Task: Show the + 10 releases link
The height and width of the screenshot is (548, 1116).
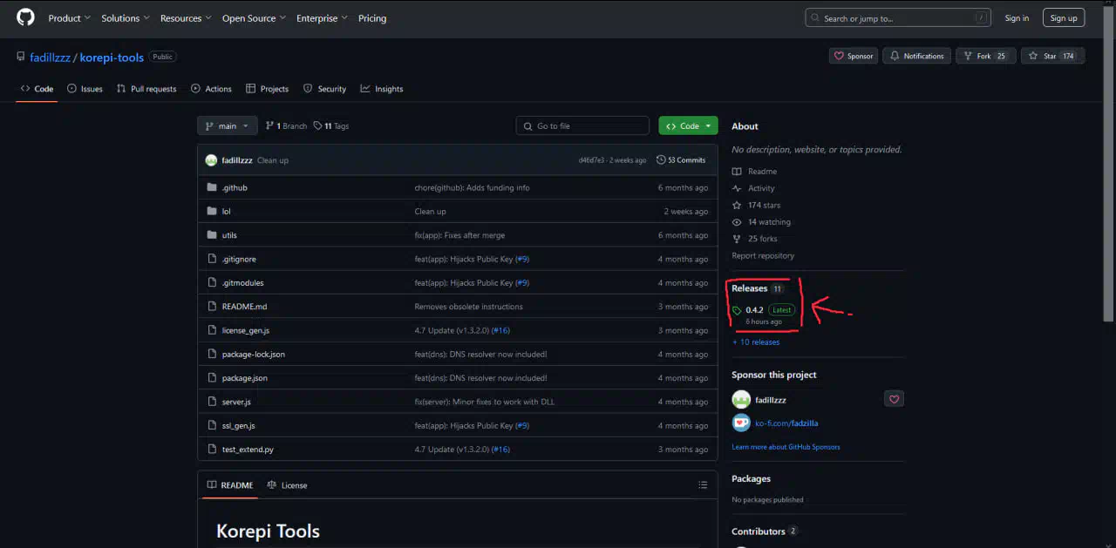Action: pos(756,342)
